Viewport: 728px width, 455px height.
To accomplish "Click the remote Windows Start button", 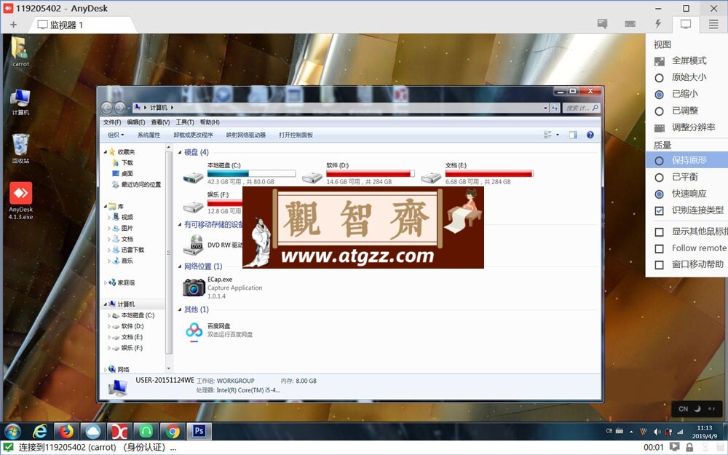I will coord(12,431).
